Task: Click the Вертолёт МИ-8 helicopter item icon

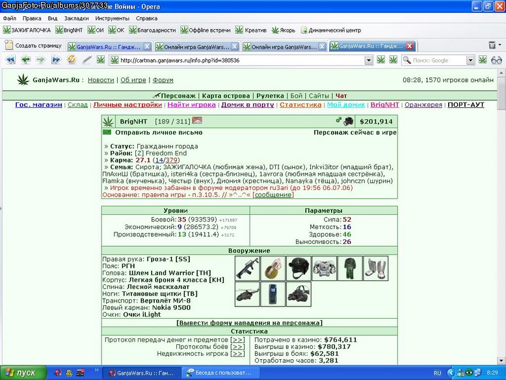Action: tap(247, 294)
